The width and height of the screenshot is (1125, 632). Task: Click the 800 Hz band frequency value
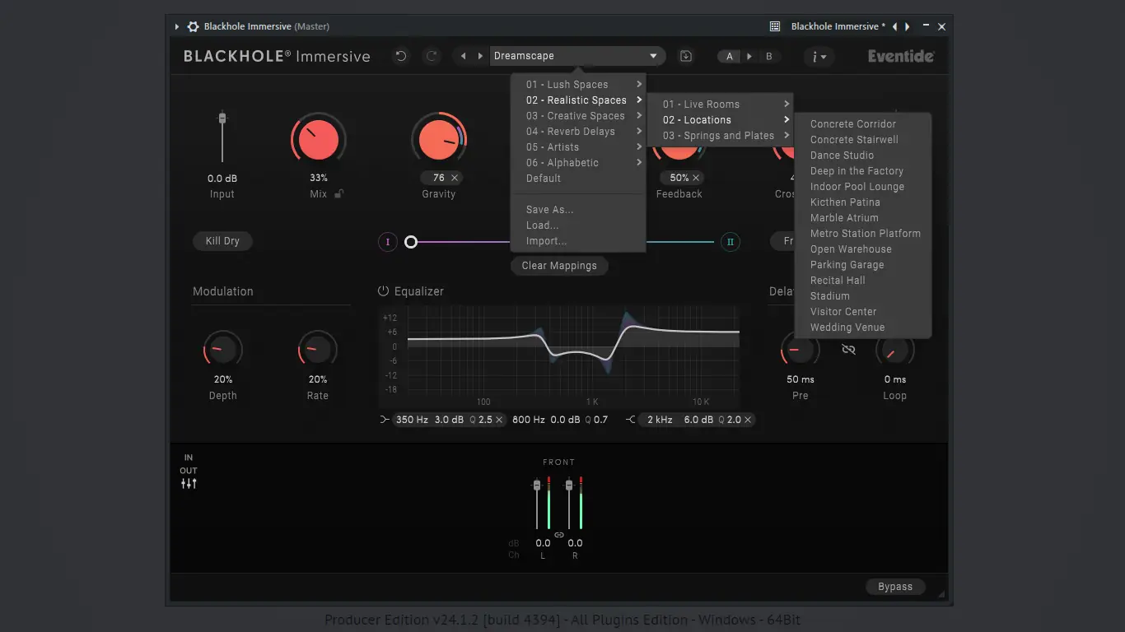click(x=529, y=420)
